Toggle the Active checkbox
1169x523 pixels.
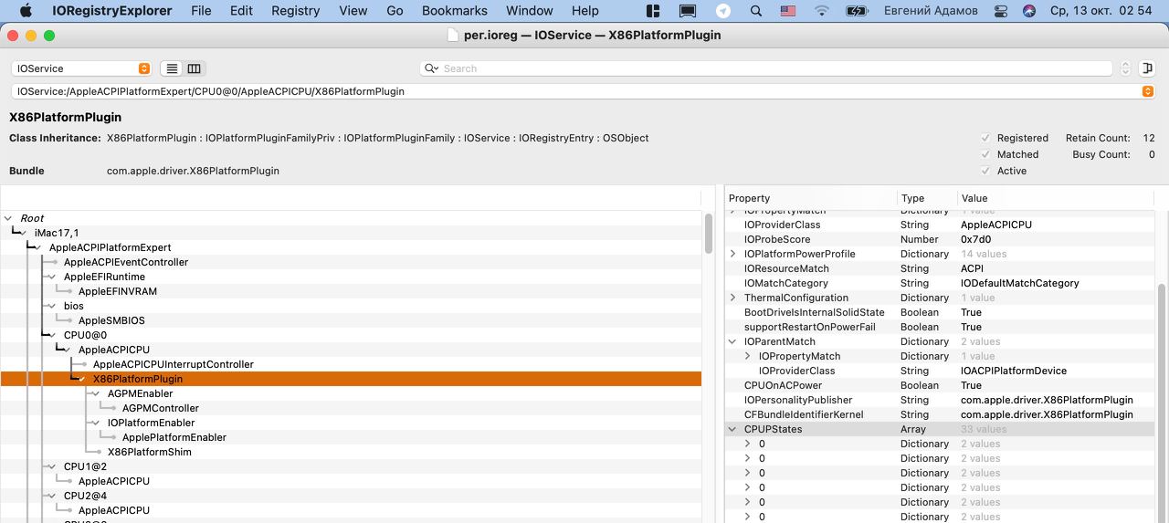[985, 171]
